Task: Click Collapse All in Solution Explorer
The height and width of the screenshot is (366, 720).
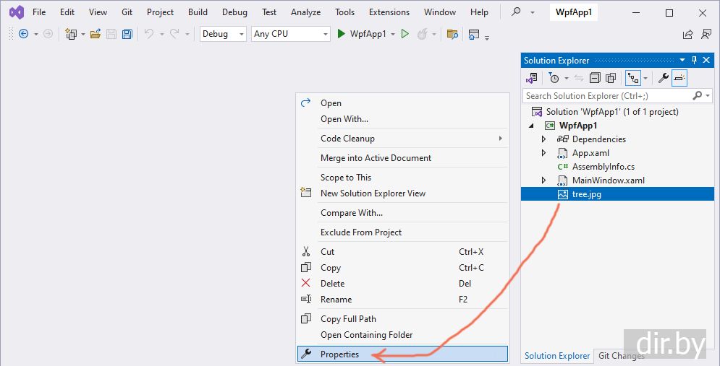Action: (595, 78)
